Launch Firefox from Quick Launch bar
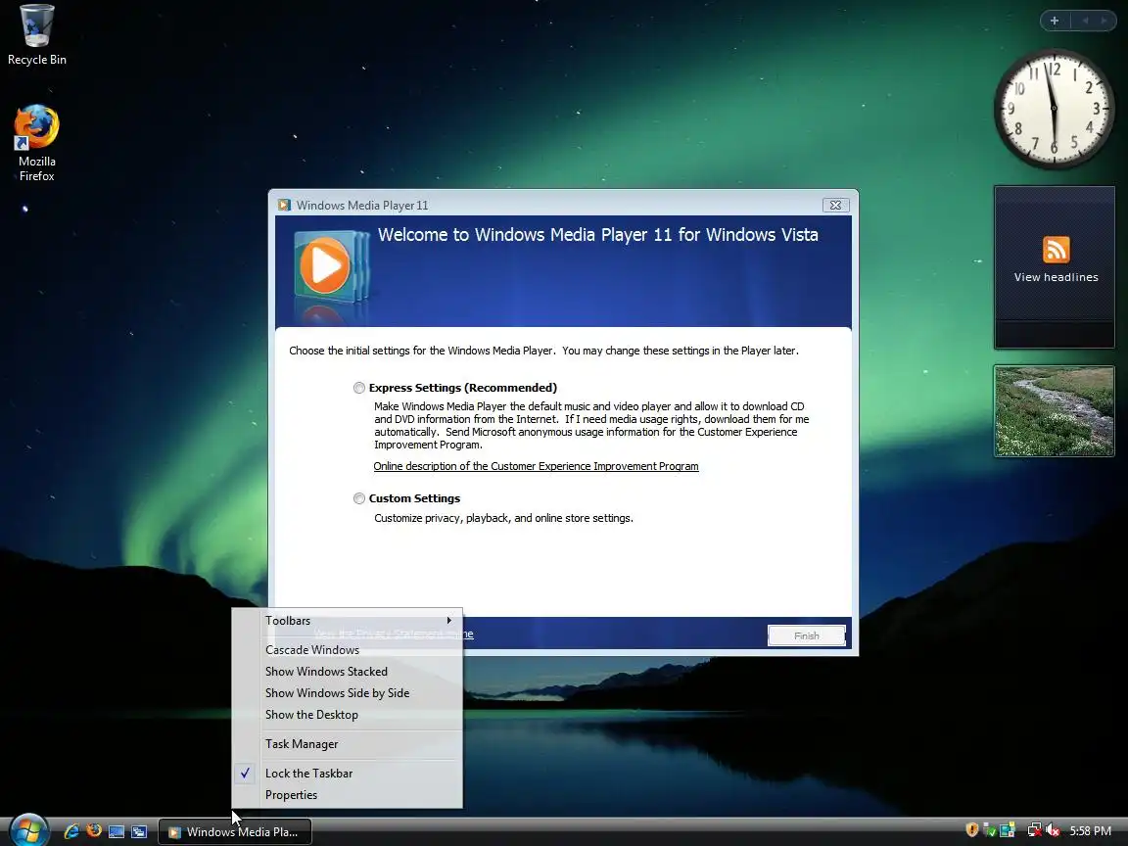Image resolution: width=1128 pixels, height=846 pixels. (94, 831)
